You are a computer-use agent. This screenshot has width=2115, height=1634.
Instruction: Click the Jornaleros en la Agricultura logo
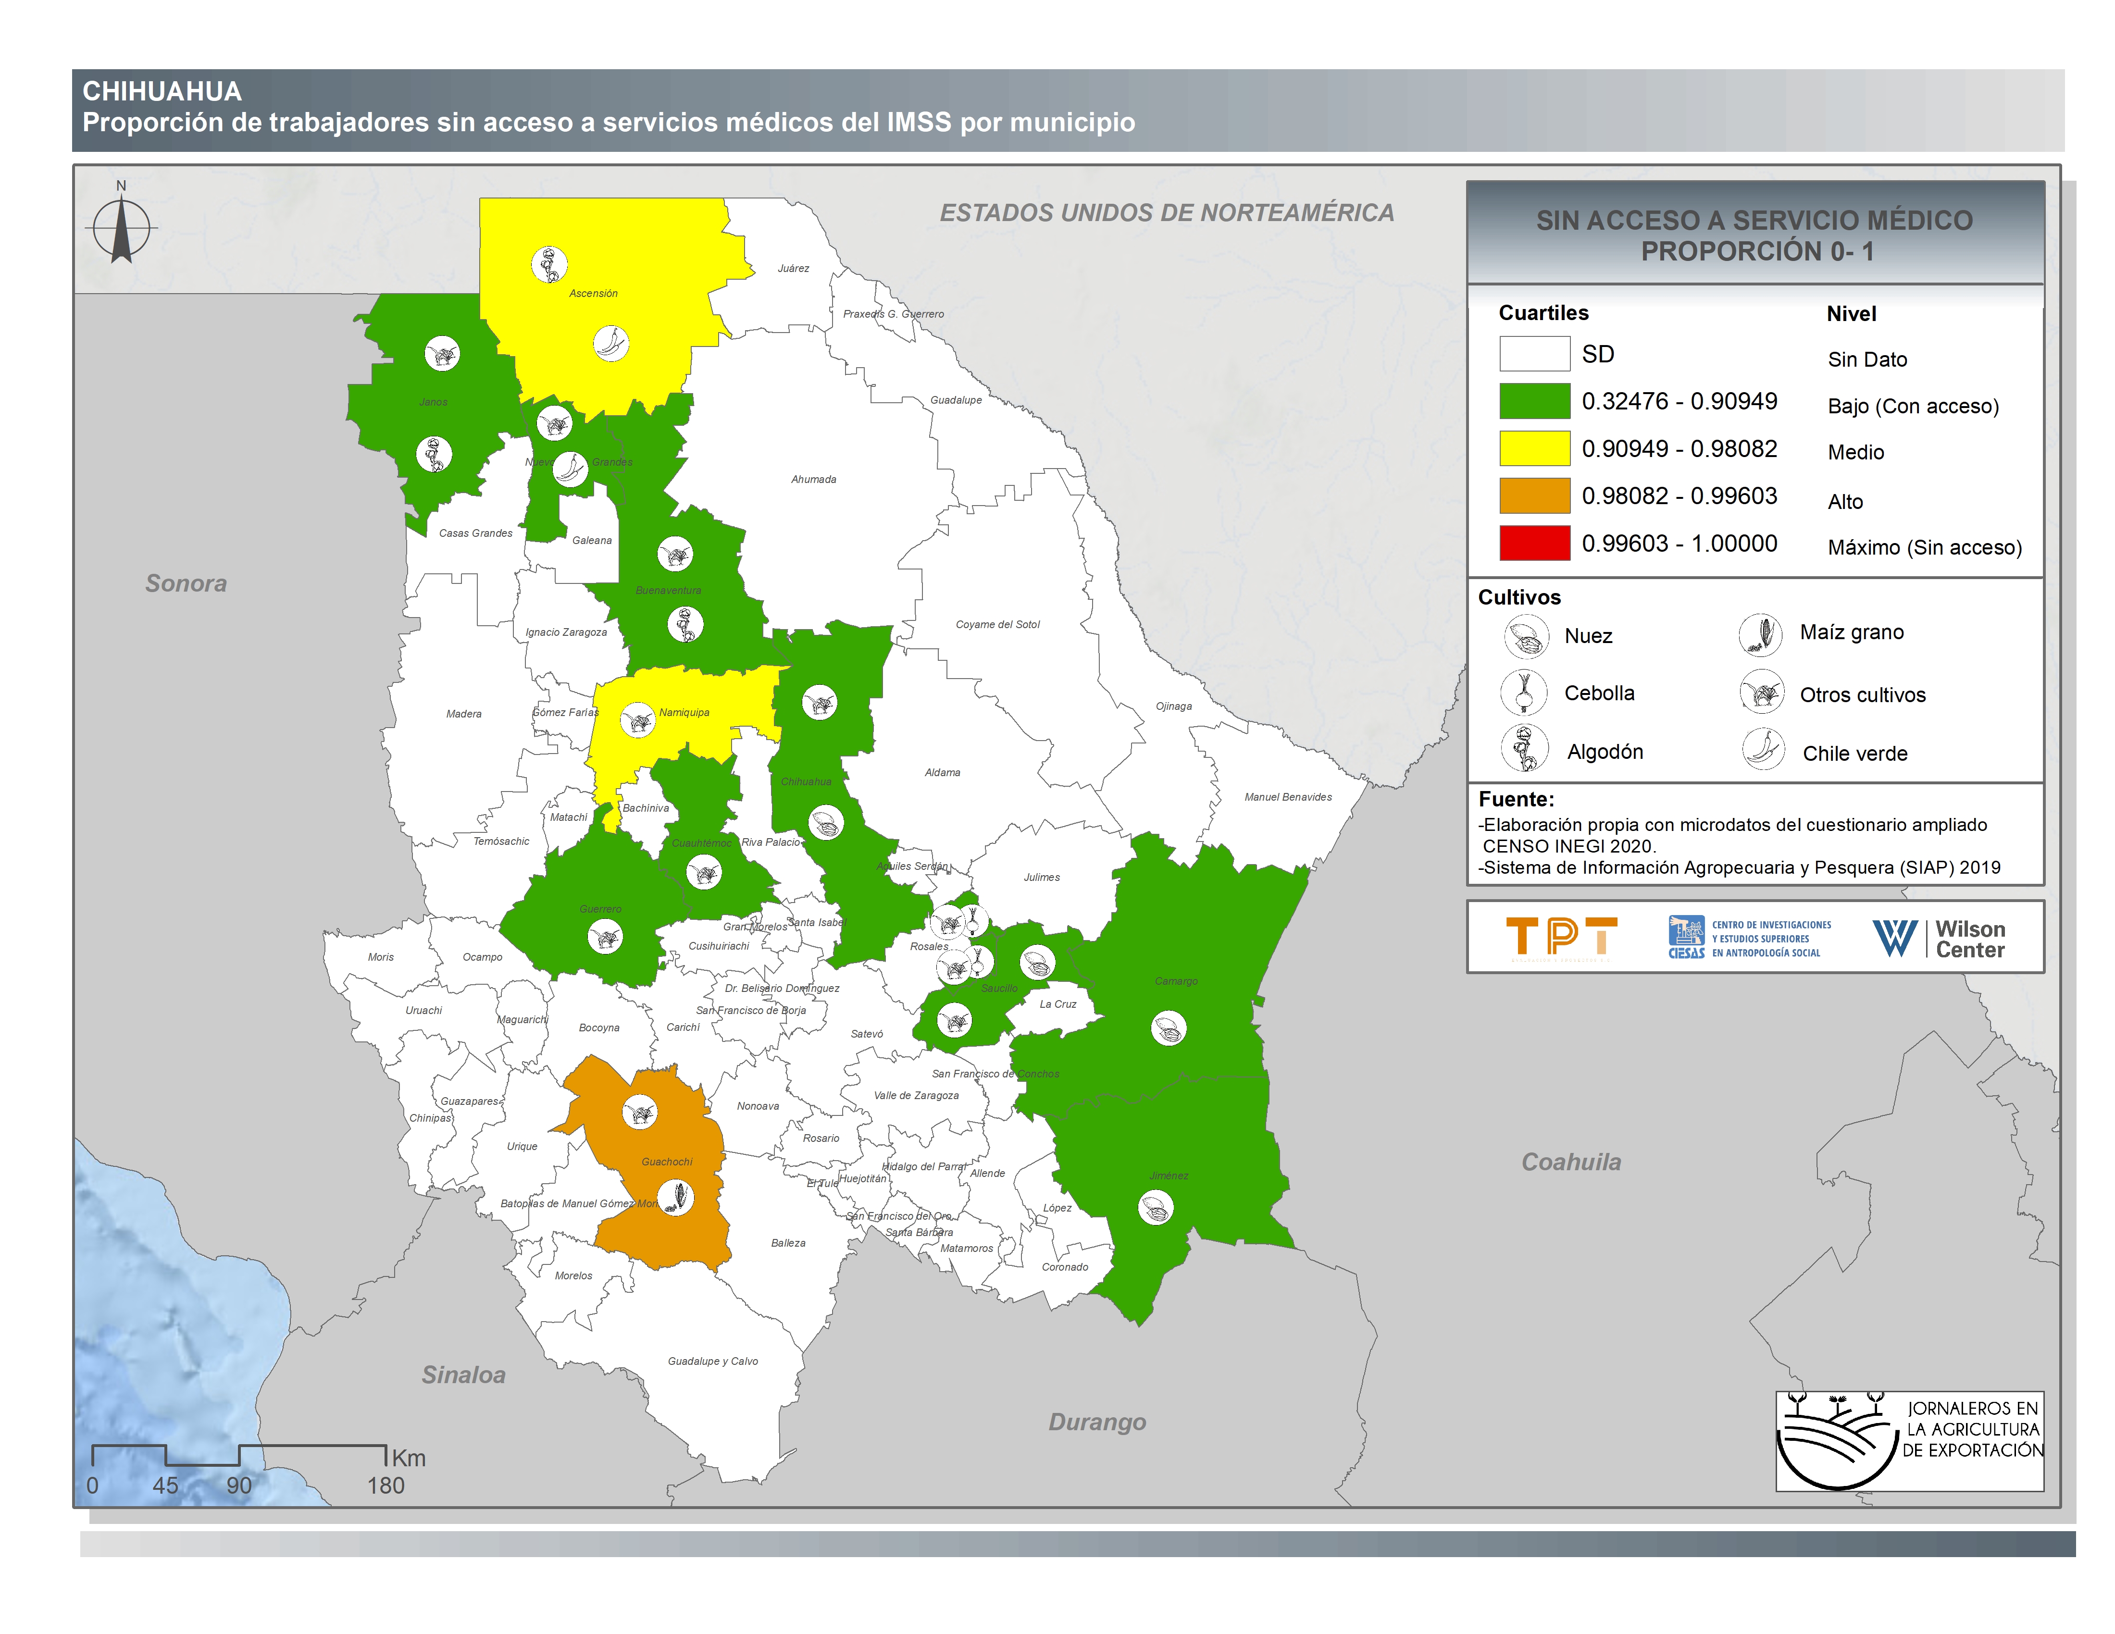point(1909,1441)
